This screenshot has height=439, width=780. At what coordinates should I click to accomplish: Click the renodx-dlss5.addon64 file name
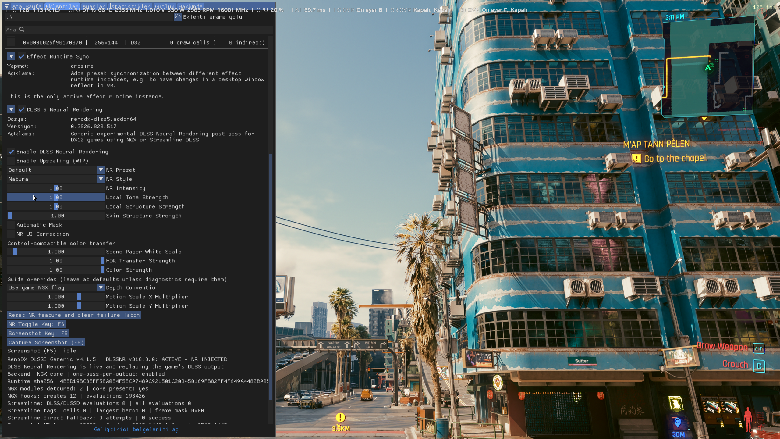coord(104,119)
